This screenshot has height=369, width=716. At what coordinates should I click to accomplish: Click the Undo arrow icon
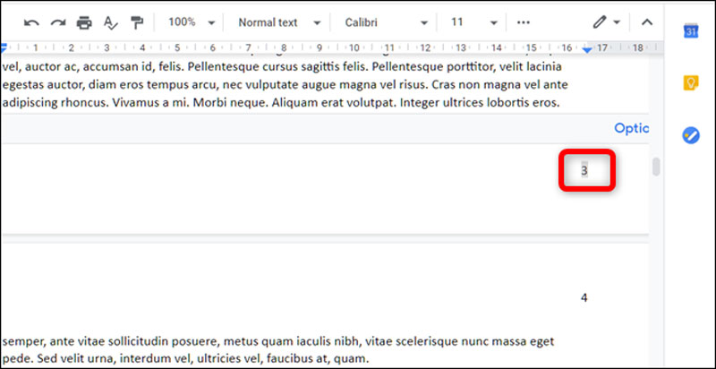[x=31, y=22]
